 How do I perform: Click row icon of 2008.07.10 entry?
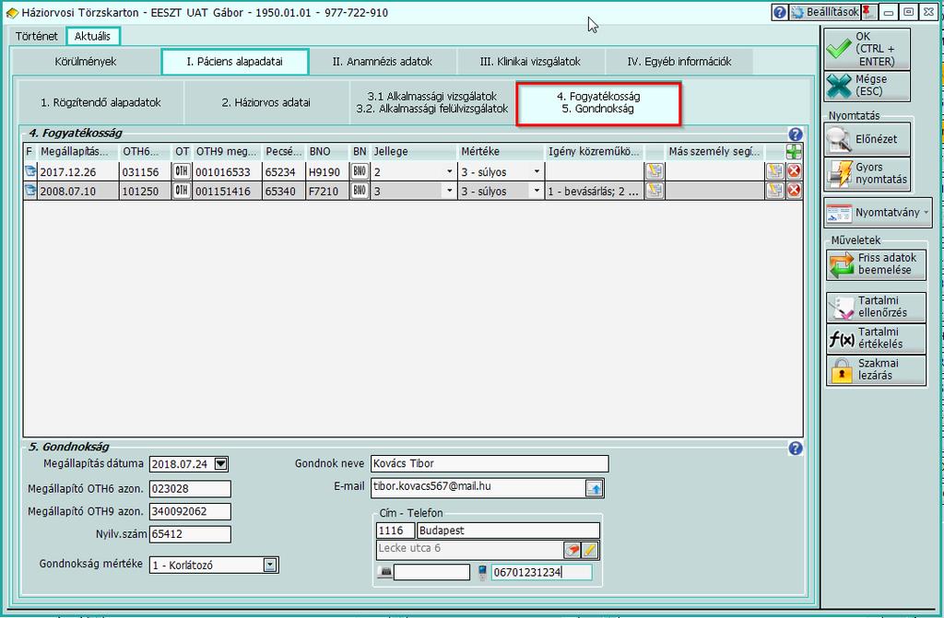[x=30, y=191]
